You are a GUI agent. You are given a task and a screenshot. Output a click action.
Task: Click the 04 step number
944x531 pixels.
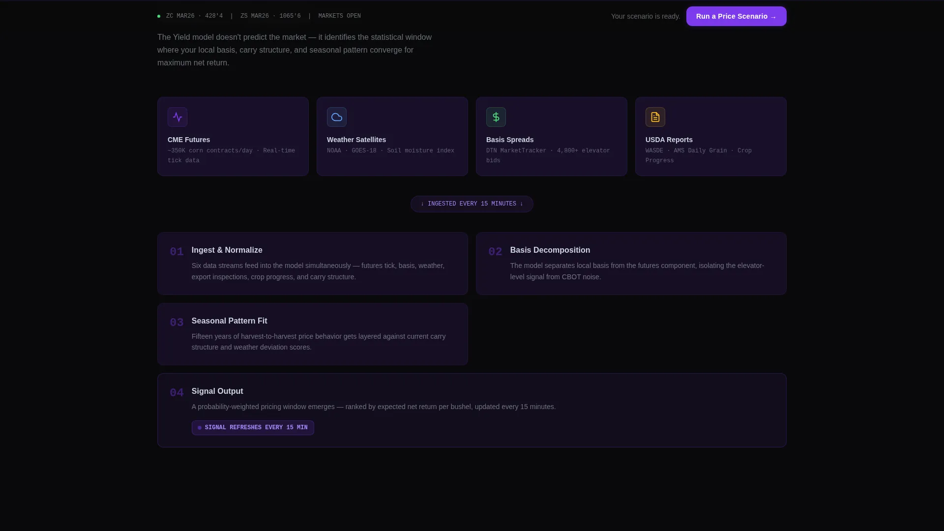[x=177, y=393]
